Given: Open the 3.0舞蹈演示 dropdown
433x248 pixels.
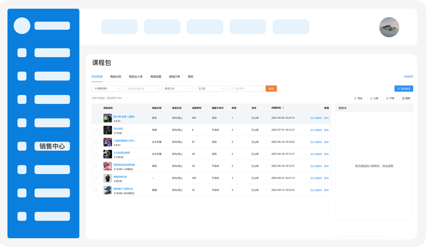Looking at the screenshot, I should click(x=107, y=89).
